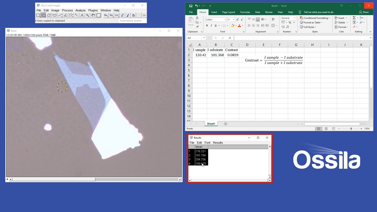The height and width of the screenshot is (212, 377).
Task: Click the Share button in Excel
Action: pos(364,12)
